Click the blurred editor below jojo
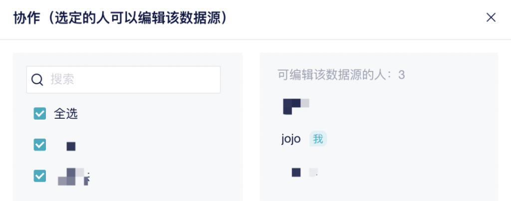Screen dimensions: 511x201 tap(304, 173)
